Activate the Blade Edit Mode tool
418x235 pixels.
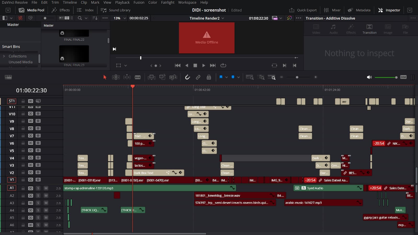pyautogui.click(x=138, y=77)
